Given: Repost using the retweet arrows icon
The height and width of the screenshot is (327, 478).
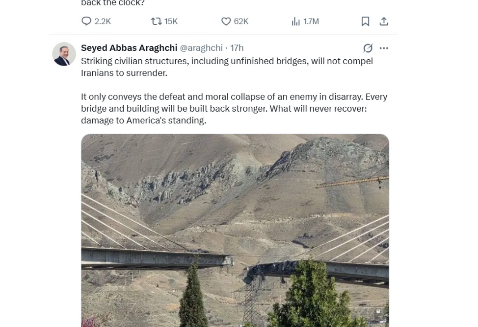Looking at the screenshot, I should 155,21.
